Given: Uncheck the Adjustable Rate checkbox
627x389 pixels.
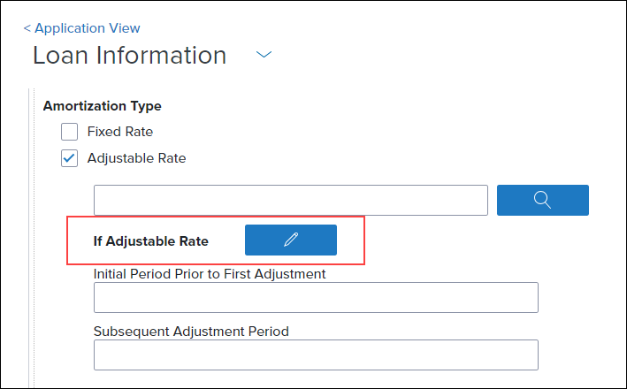Looking at the screenshot, I should pyautogui.click(x=69, y=158).
